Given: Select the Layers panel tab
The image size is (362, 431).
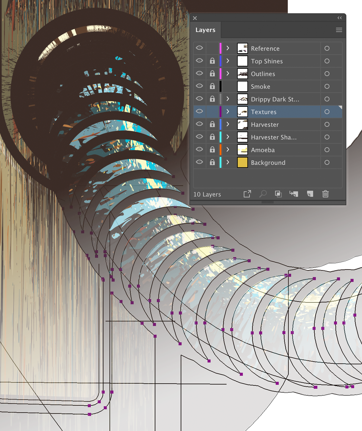Looking at the screenshot, I should click(205, 30).
